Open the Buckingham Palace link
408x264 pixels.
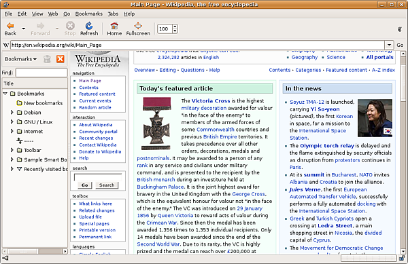160,187
